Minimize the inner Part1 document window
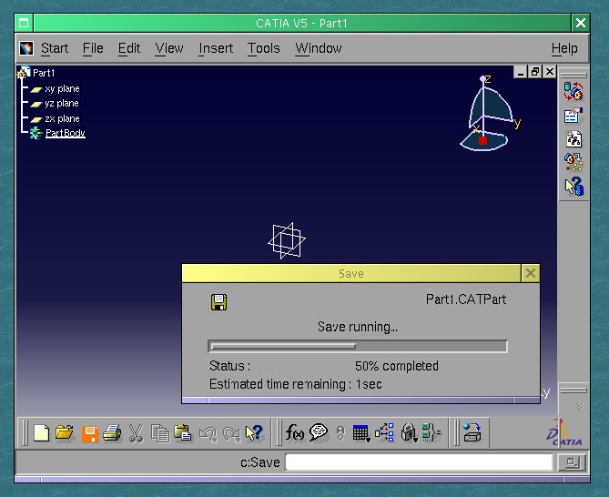Screen dimensions: 609x497 (521, 72)
